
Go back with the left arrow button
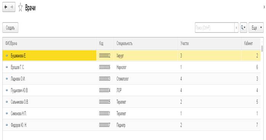coord(6,7)
